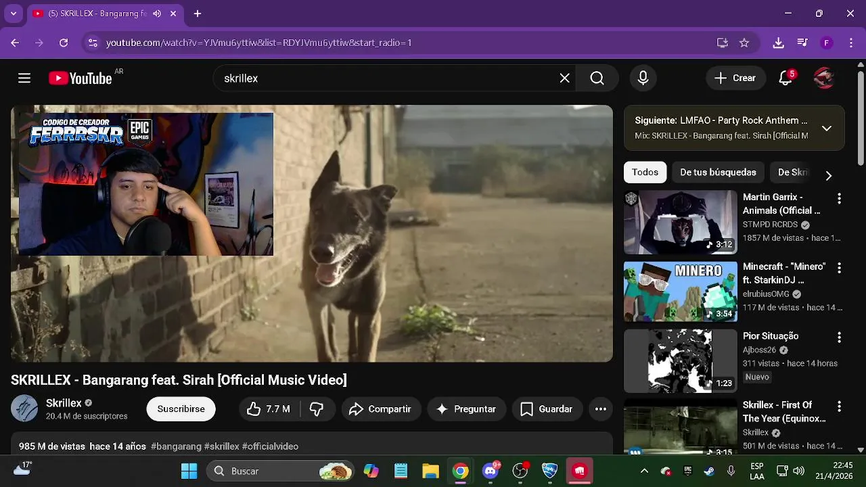The height and width of the screenshot is (487, 866).
Task: Click the address bar URL
Action: click(259, 43)
